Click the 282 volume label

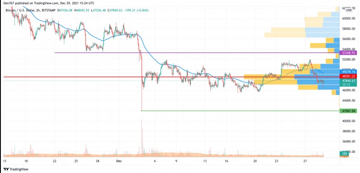click(344, 154)
